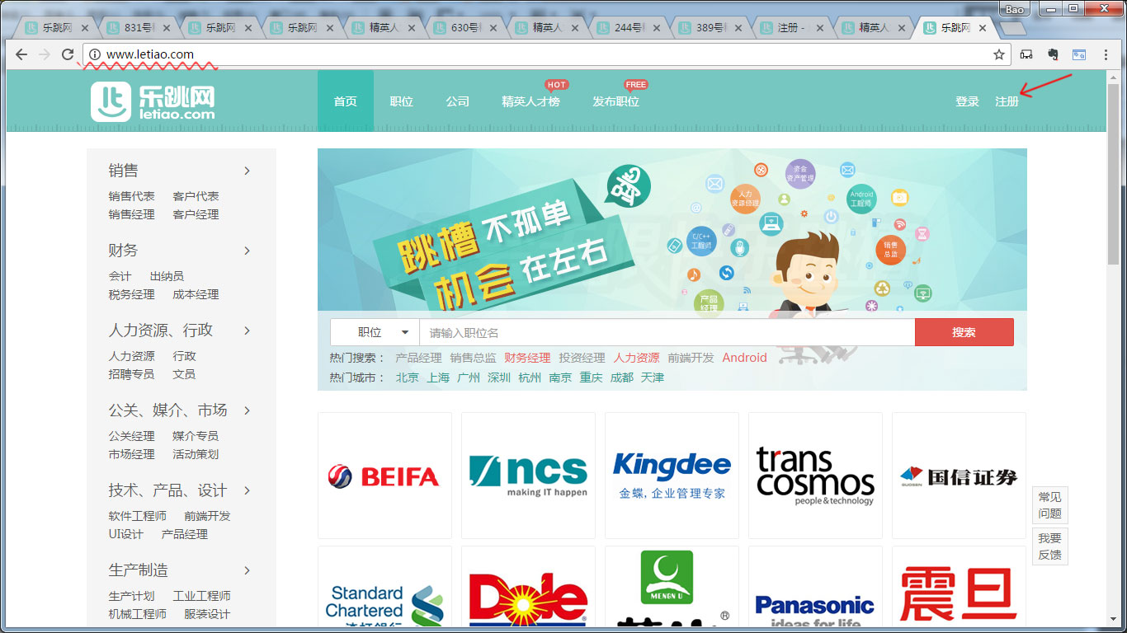Click the Evernote elephant extension icon
1127x633 pixels.
coord(1053,54)
